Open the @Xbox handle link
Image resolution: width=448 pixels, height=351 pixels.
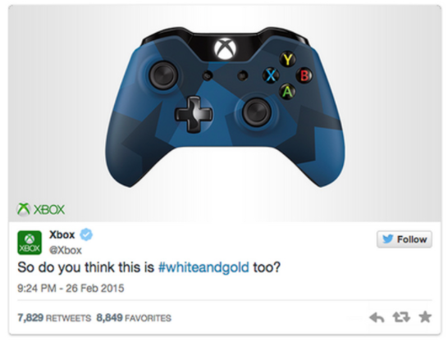(x=66, y=250)
